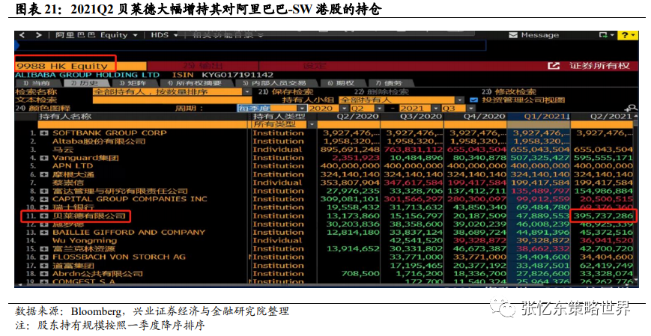Click the 文本检索 input field
The height and width of the screenshot is (336, 651).
tap(172, 100)
